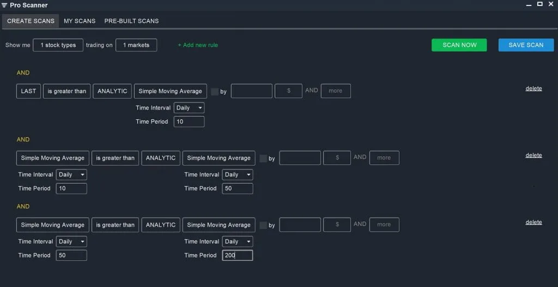Click the Pro Scanner funnel icon
The height and width of the screenshot is (287, 558).
click(x=4, y=5)
